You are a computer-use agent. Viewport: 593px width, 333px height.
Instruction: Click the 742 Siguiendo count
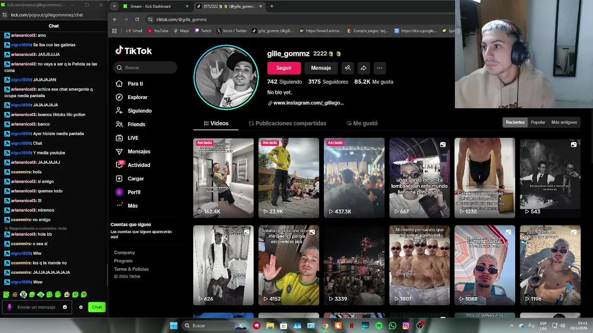pos(284,82)
